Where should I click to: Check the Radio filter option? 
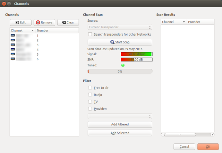click(90, 95)
